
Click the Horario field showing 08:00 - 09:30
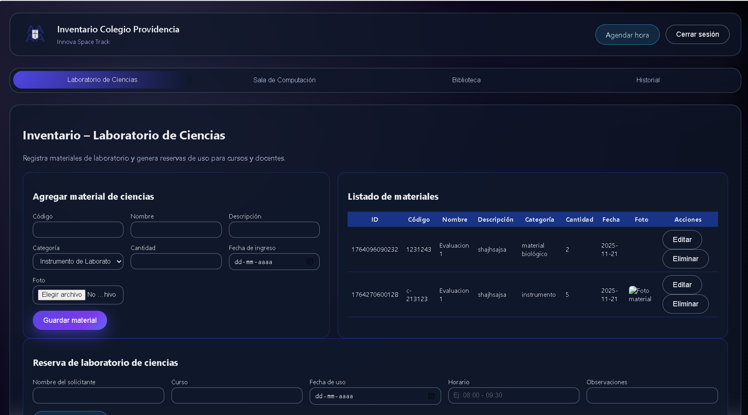[x=513, y=395]
